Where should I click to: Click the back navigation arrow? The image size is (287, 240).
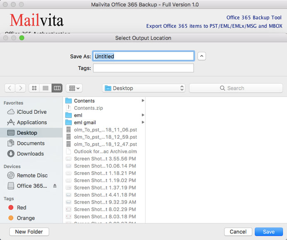(10, 88)
